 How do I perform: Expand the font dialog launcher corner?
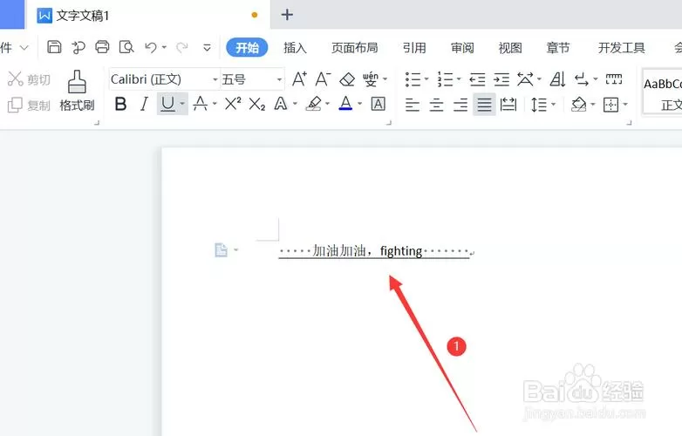pyautogui.click(x=389, y=123)
